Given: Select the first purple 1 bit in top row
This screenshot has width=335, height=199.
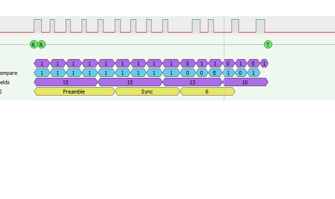Looking at the screenshot, I should (x=42, y=64).
